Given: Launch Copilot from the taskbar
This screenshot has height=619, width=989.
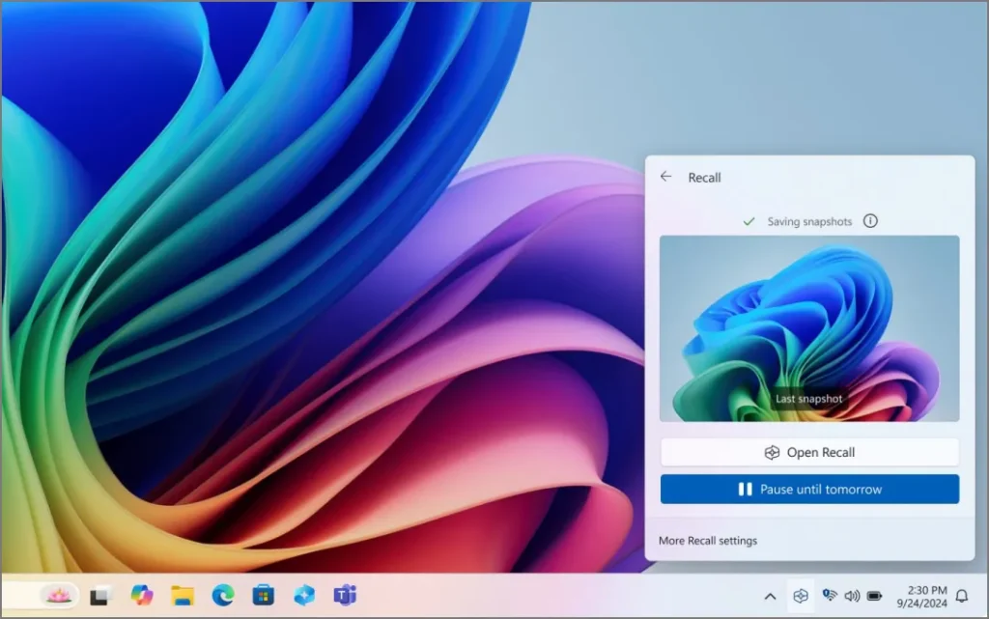Looking at the screenshot, I should (142, 595).
